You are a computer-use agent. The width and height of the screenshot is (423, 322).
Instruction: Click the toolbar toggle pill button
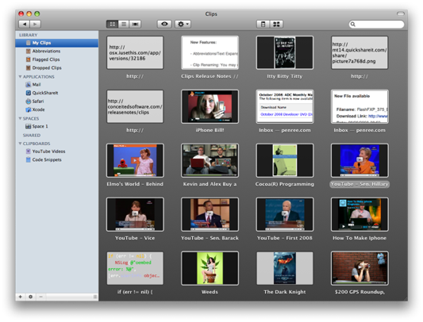pos(400,13)
